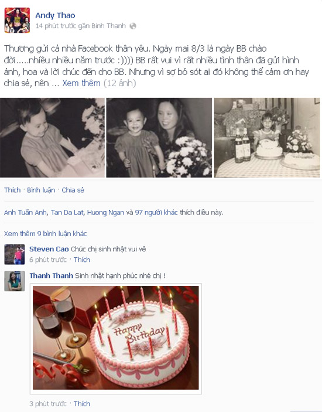This screenshot has width=322, height=412.
Task: Like Steven Cao's comment
Action: point(82,260)
